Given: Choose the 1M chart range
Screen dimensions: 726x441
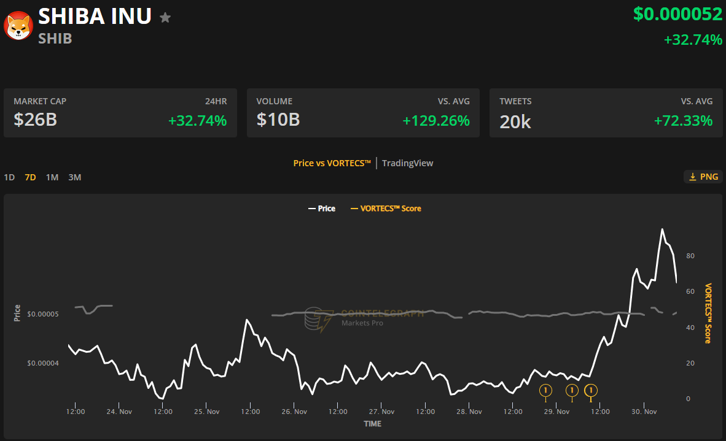Looking at the screenshot, I should (52, 177).
